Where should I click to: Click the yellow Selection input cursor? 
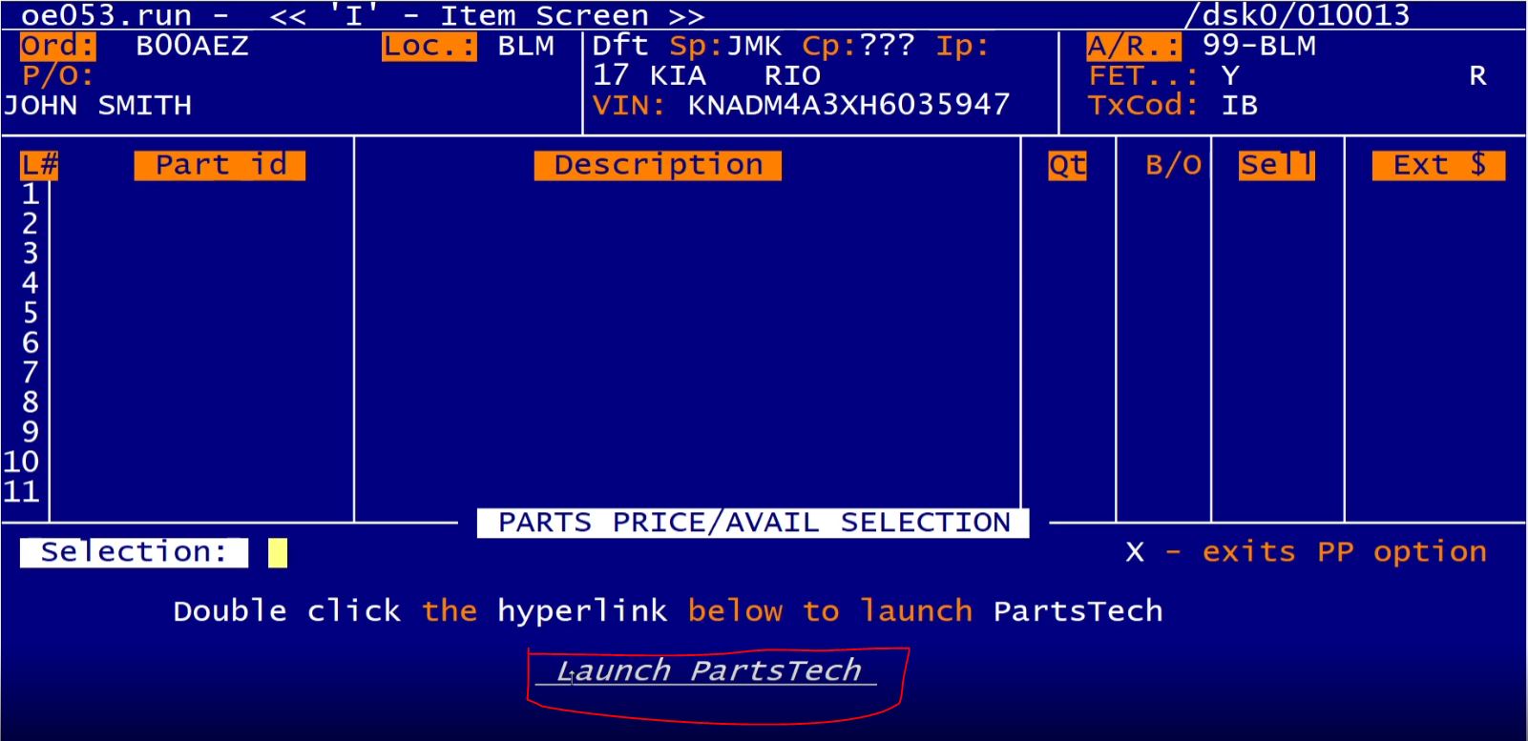click(278, 553)
